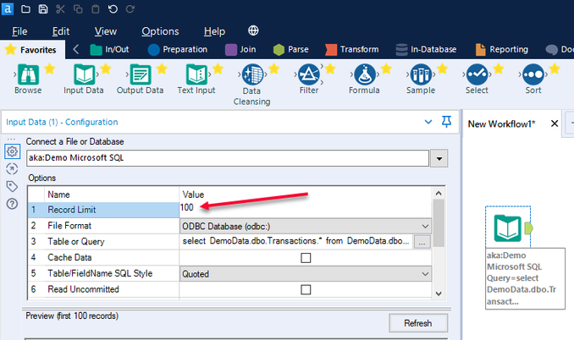The width and height of the screenshot is (574, 340).
Task: Open the Configuration gear sidebar icon
Action: 12,151
